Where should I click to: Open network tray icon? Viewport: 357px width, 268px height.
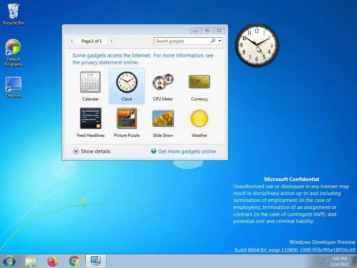coord(322,261)
